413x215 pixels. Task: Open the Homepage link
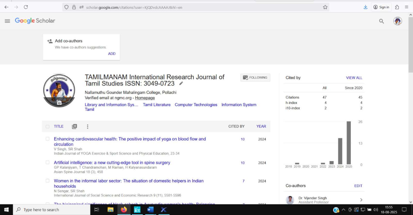[145, 98]
